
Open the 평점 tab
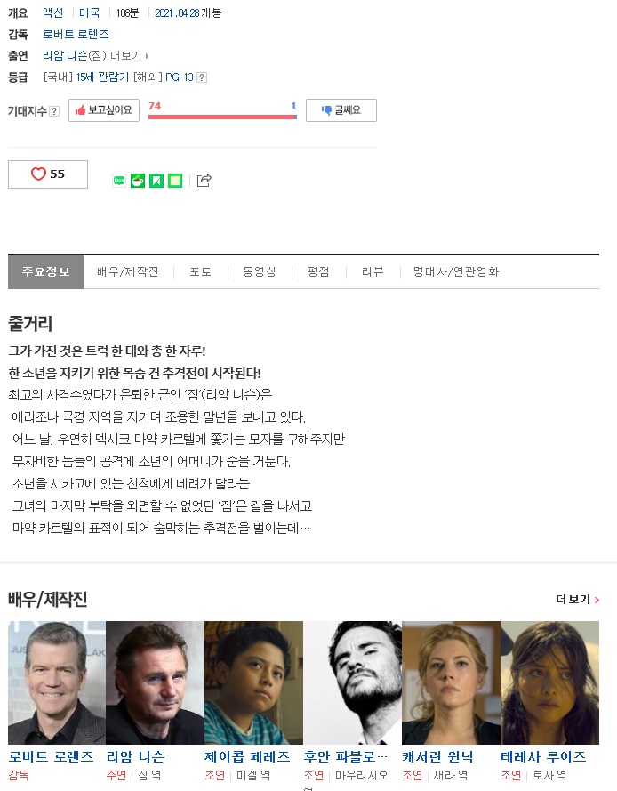pos(318,272)
